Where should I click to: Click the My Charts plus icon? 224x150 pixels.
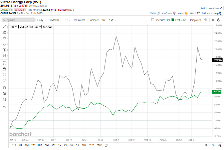click(x=175, y=13)
